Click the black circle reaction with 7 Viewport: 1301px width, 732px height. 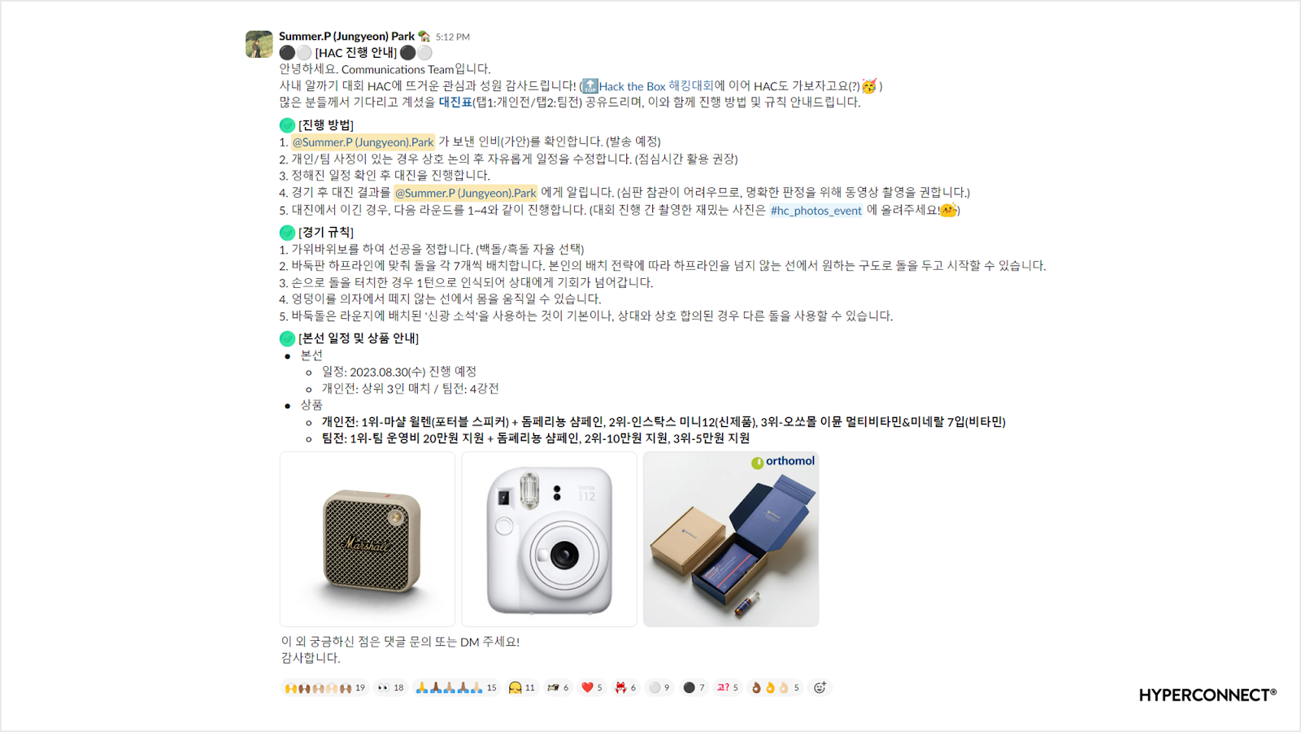pos(694,688)
